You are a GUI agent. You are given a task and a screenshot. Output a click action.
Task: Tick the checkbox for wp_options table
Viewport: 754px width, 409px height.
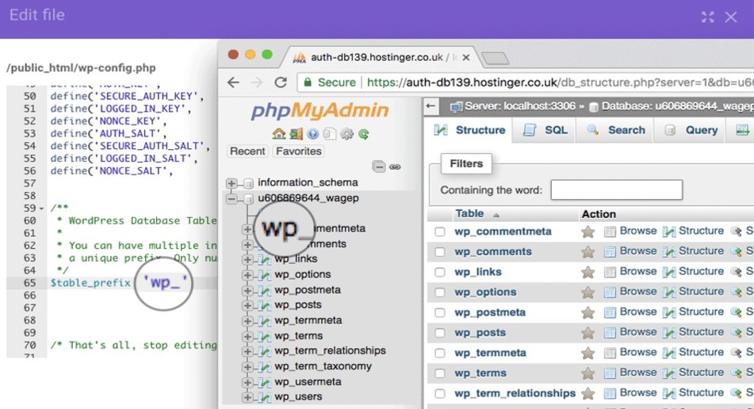(x=440, y=292)
